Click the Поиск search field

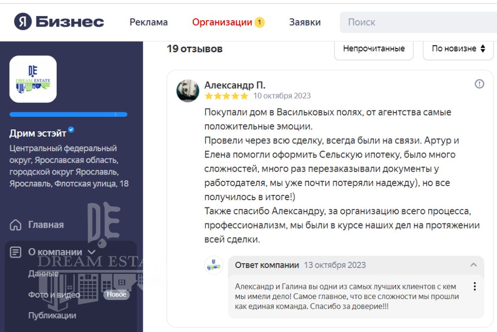point(417,22)
